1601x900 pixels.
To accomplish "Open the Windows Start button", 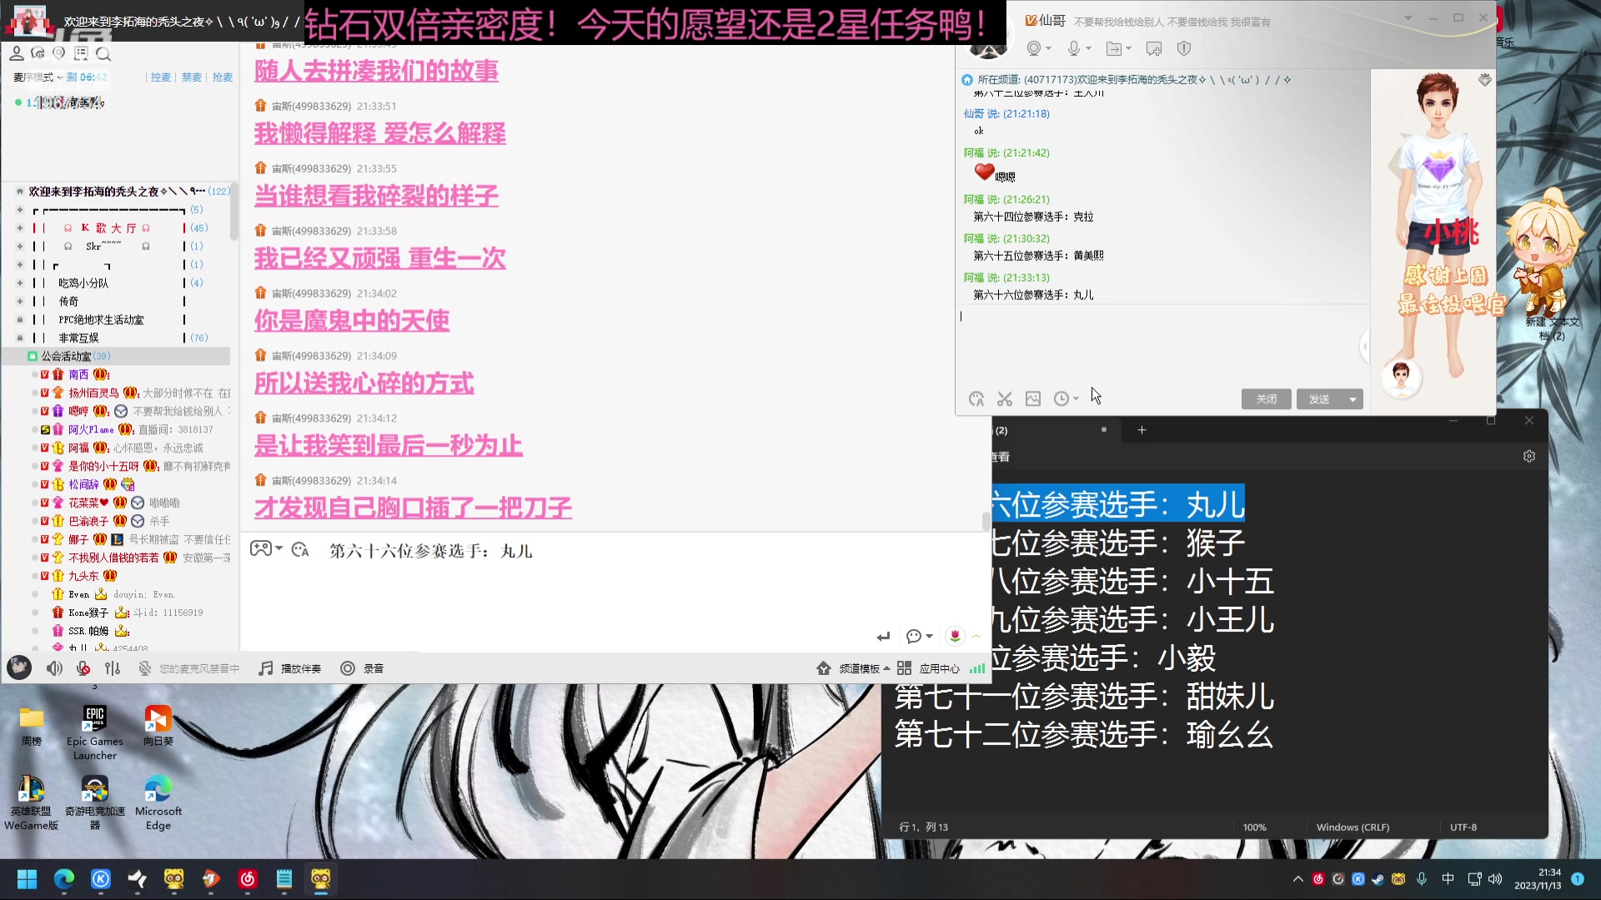I will [x=28, y=879].
